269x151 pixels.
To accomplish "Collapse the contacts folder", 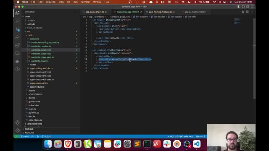I will click(x=34, y=39).
